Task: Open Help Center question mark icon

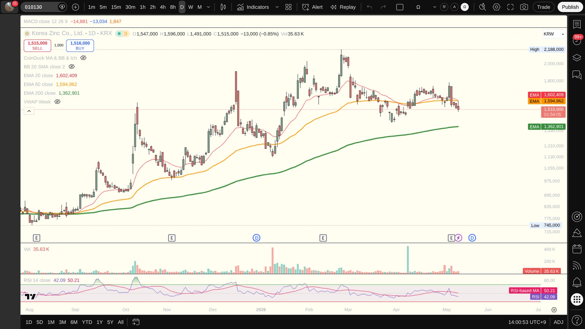Action: [577, 321]
